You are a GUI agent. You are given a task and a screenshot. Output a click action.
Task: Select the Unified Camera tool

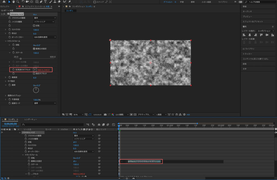pos(27,2)
